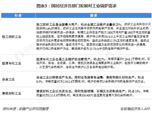
Task: Click the 能源与化工业 demand description text
Action: [93, 63]
